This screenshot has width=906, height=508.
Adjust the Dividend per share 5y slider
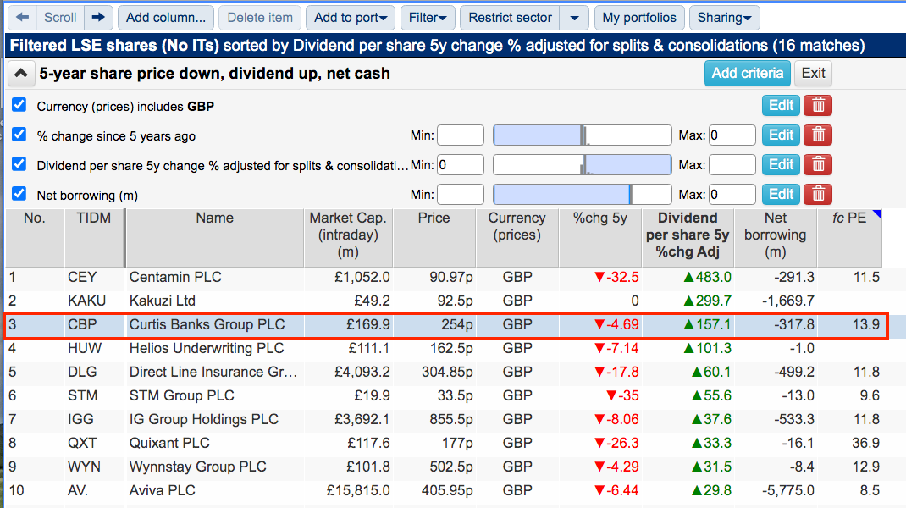point(583,165)
